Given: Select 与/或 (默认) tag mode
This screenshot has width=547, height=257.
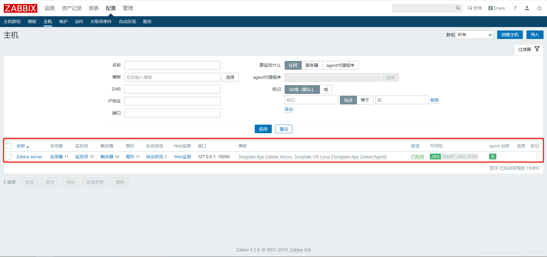Looking at the screenshot, I should click(x=302, y=89).
